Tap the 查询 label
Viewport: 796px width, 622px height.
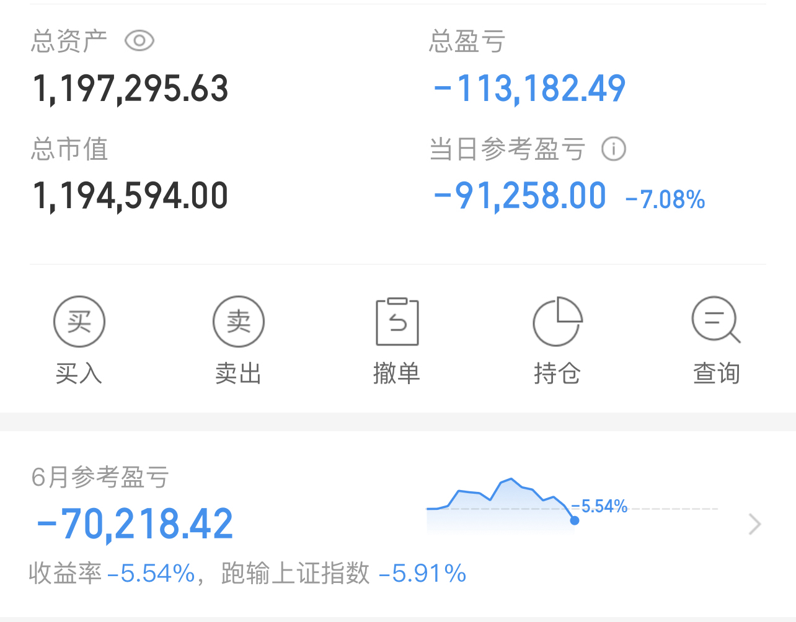(717, 374)
